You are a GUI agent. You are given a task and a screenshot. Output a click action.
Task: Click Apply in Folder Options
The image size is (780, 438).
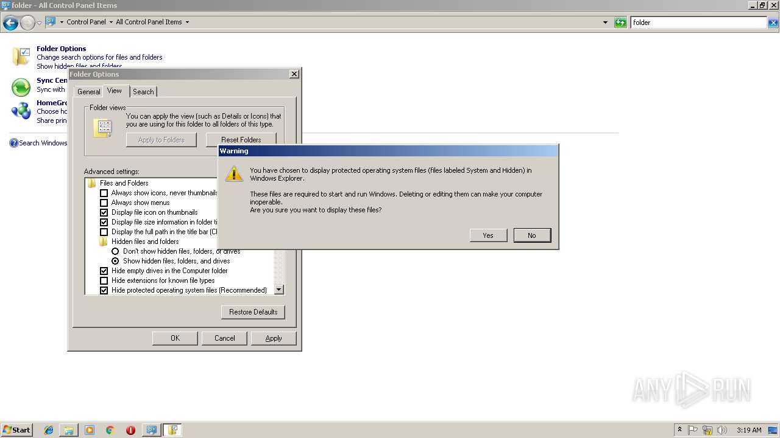pyautogui.click(x=274, y=338)
